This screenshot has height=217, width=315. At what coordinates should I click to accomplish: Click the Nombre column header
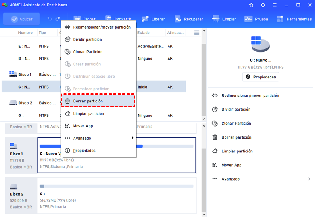25,33
